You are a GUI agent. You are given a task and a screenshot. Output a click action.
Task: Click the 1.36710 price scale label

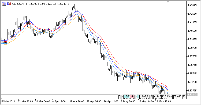point(192,65)
